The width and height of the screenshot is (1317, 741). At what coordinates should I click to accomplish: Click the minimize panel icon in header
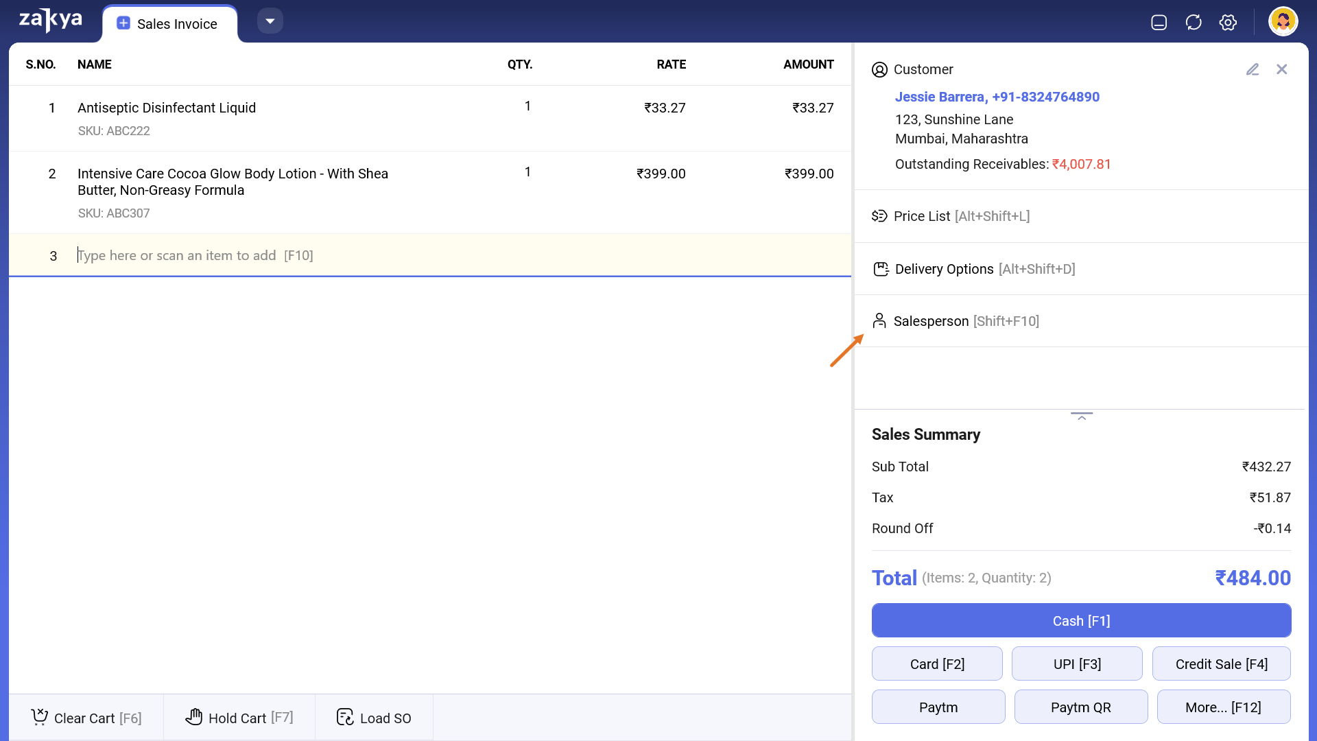point(1159,23)
